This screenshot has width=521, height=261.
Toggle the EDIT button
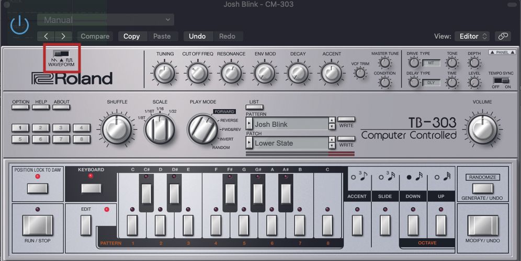pyautogui.click(x=86, y=226)
